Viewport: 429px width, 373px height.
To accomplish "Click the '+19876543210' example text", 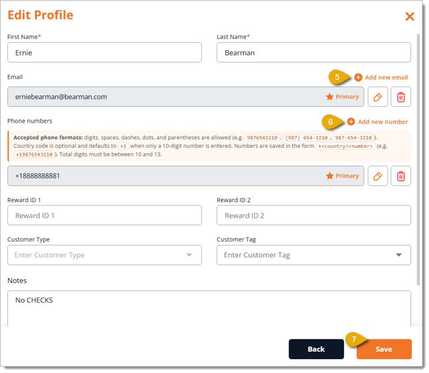I will pyautogui.click(x=34, y=154).
